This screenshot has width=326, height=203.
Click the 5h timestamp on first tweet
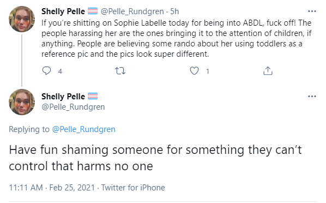click(x=174, y=11)
